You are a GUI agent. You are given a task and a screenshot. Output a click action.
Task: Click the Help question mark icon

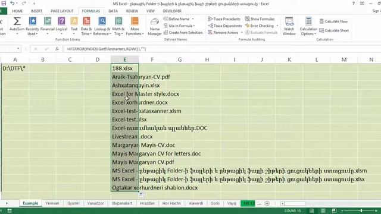pos(353,4)
